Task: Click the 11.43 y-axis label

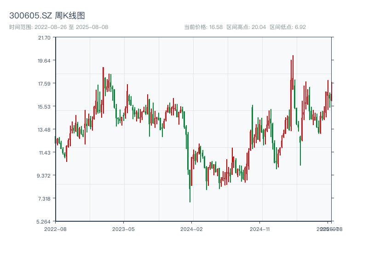Action: [45, 153]
